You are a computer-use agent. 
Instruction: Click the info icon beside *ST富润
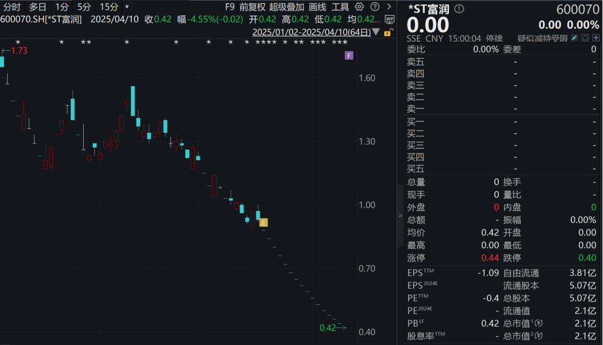[459, 9]
